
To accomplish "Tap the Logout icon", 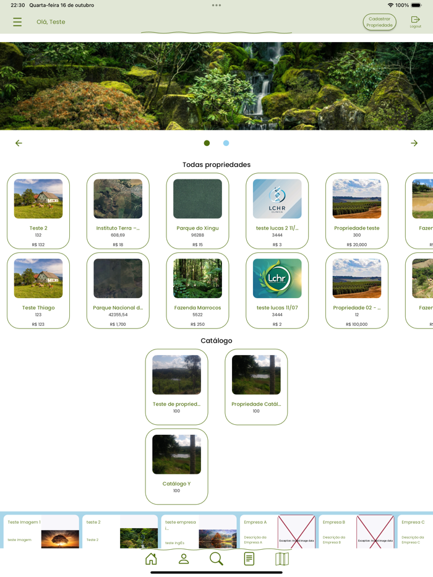I will 415,22.
